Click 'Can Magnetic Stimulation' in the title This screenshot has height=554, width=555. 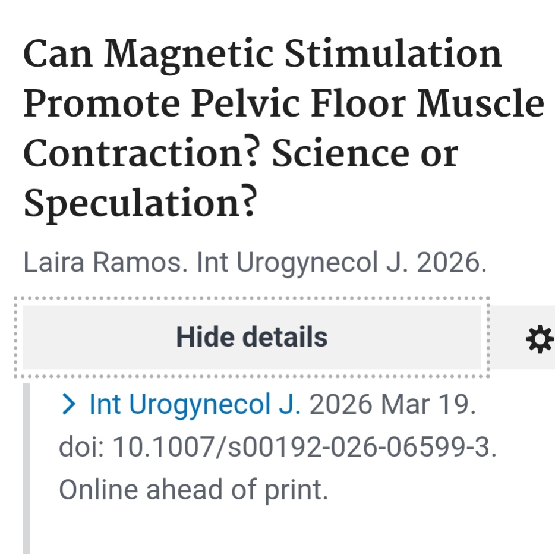[262, 55]
